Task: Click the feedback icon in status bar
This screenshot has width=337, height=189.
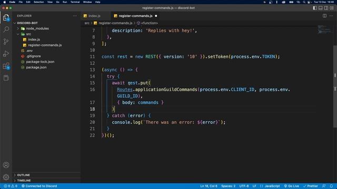Action: [324, 186]
